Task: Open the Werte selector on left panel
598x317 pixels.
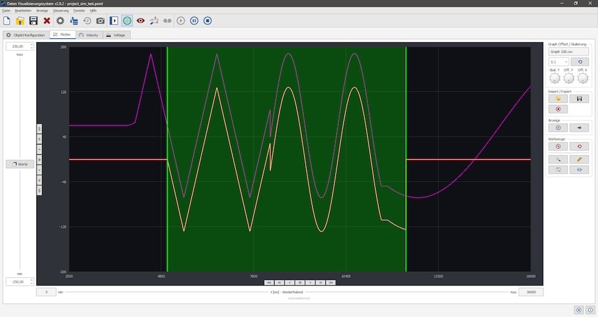Action: pos(20,164)
